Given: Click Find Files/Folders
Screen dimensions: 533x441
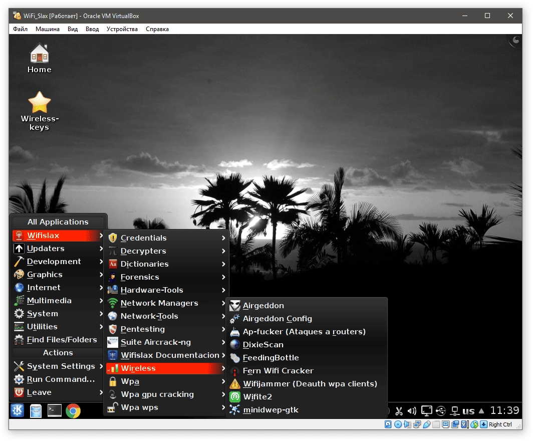Looking at the screenshot, I should pyautogui.click(x=58, y=340).
